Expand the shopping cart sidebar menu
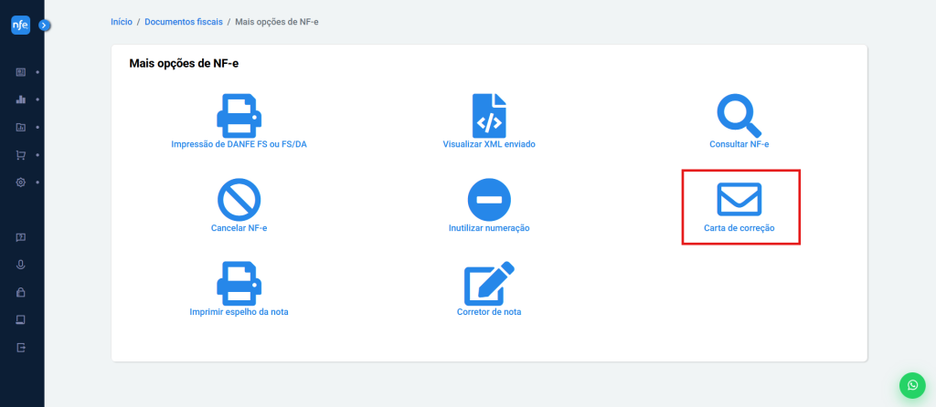 pos(21,155)
